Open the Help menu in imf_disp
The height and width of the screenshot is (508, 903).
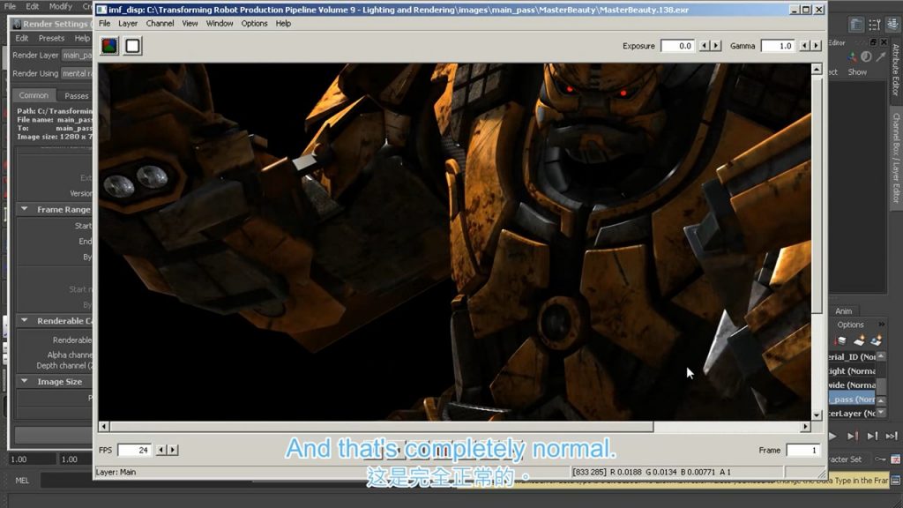coord(283,24)
